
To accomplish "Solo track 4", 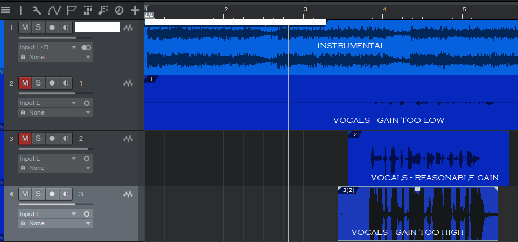I will [38, 194].
